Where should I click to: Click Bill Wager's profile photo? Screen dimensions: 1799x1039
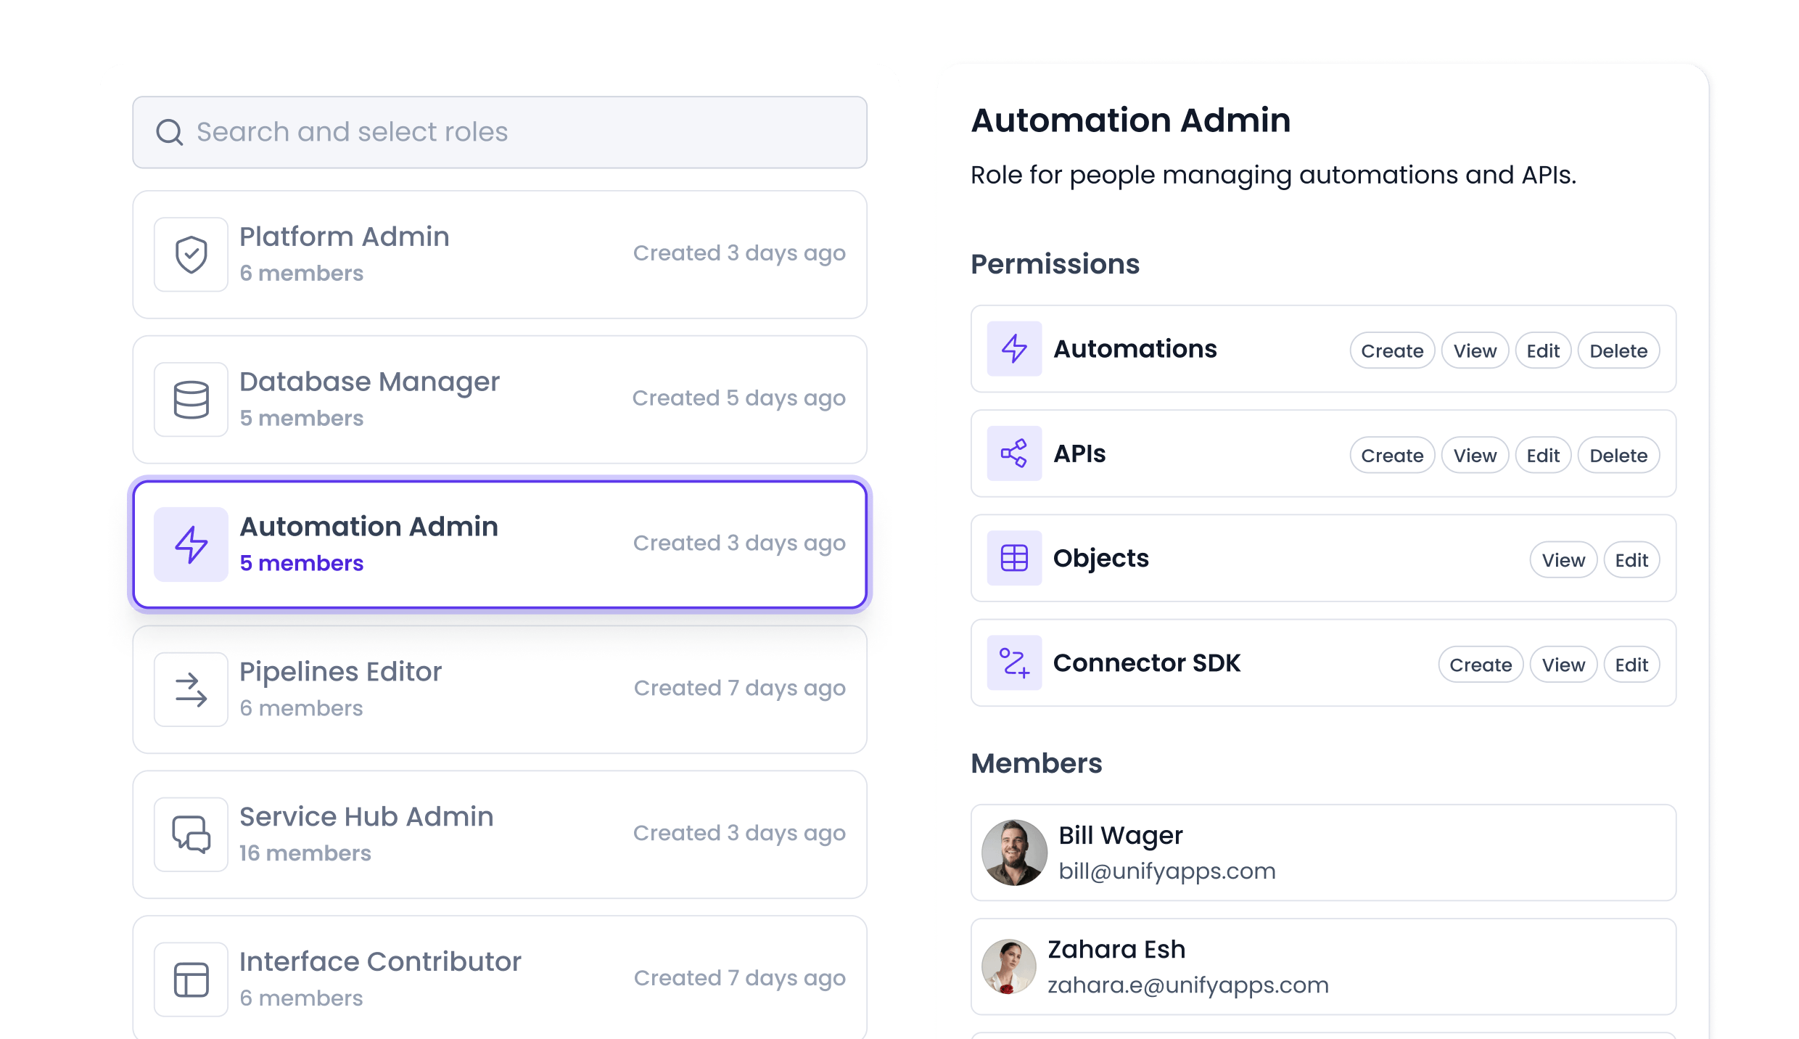[x=1013, y=853]
